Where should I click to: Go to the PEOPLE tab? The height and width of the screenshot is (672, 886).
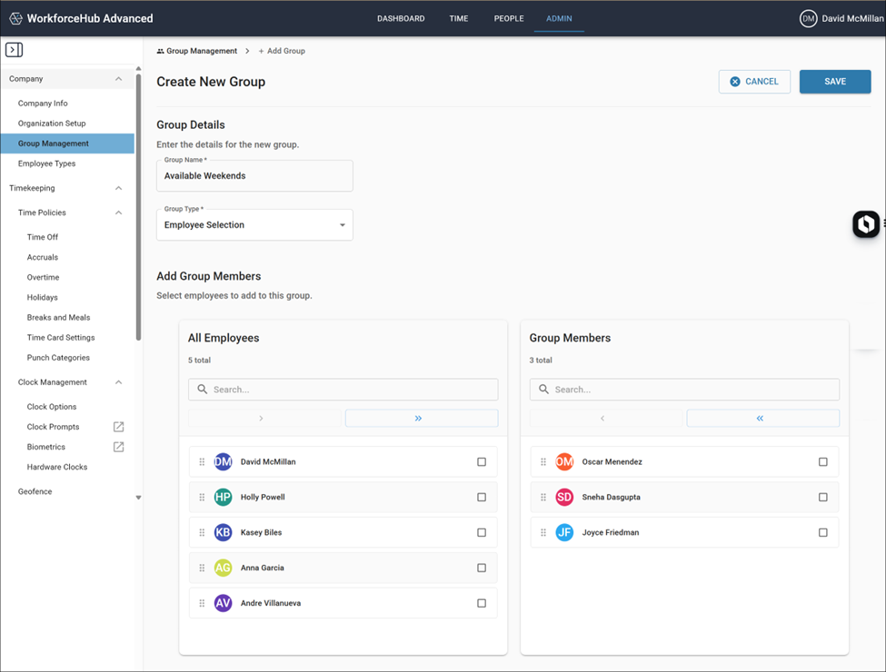coord(509,19)
